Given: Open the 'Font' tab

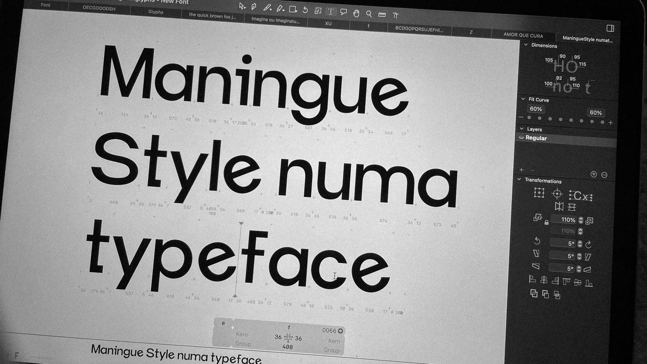Looking at the screenshot, I should [x=46, y=5].
